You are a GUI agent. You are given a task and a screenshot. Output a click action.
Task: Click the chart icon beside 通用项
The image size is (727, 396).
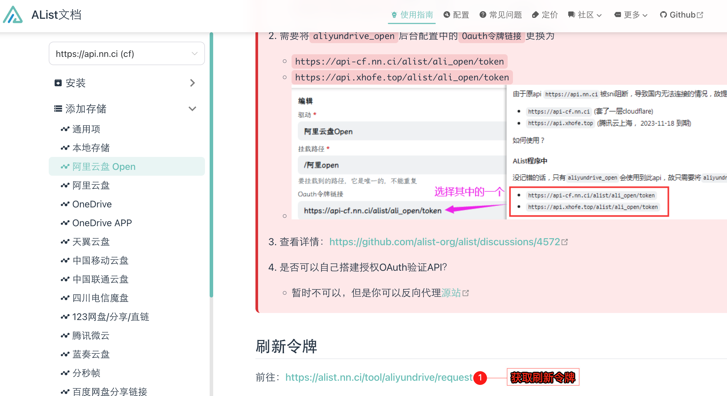click(65, 129)
